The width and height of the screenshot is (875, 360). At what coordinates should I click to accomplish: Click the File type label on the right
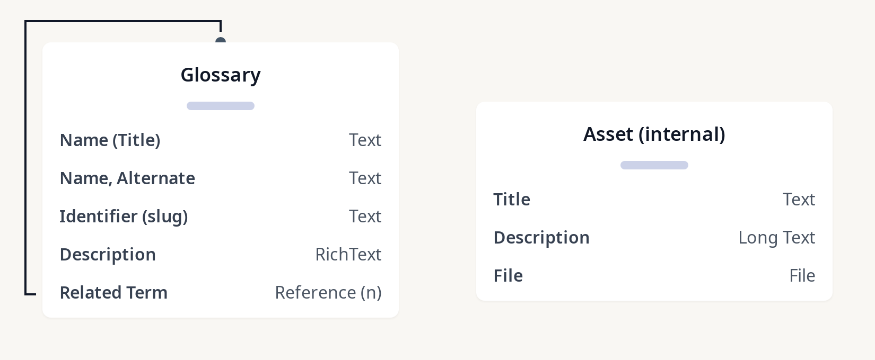coord(802,276)
